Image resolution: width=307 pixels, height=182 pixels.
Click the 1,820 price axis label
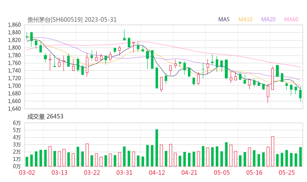(14, 40)
